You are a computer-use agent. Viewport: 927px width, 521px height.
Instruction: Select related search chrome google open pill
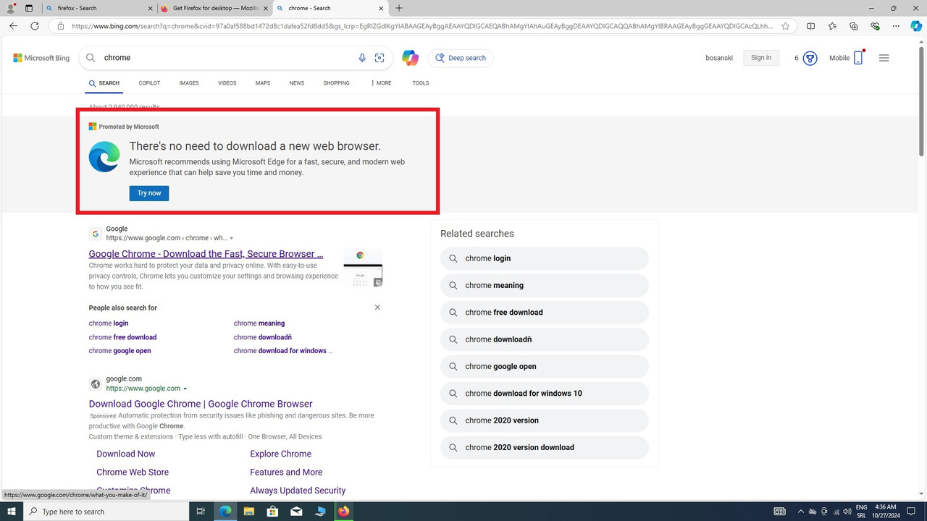point(545,366)
